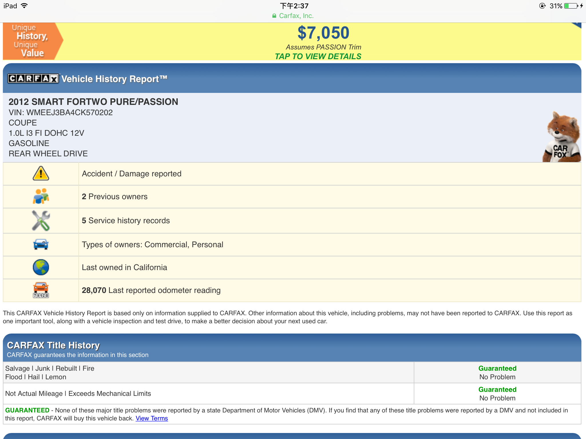This screenshot has height=439, width=586.
Task: Tap the orange odometer car icon
Action: (41, 290)
